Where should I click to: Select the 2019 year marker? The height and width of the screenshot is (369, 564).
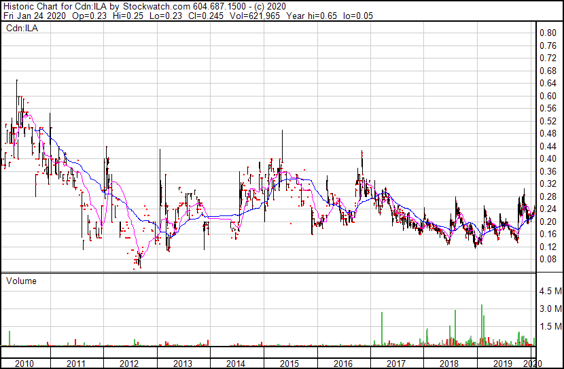(502, 364)
